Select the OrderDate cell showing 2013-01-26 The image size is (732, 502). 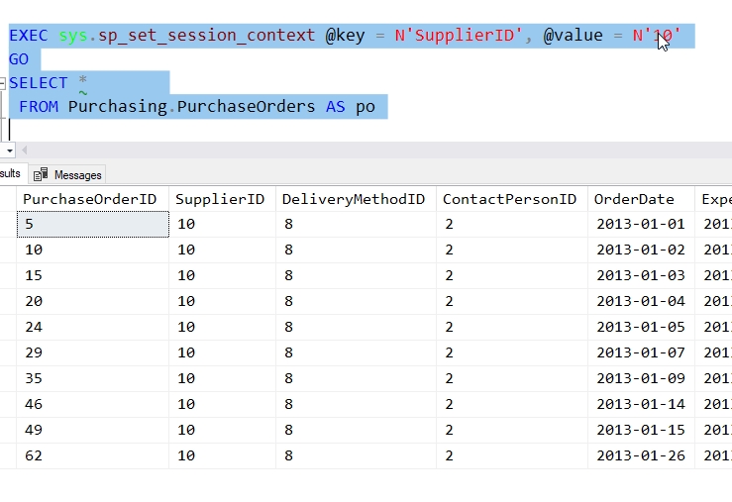click(640, 456)
